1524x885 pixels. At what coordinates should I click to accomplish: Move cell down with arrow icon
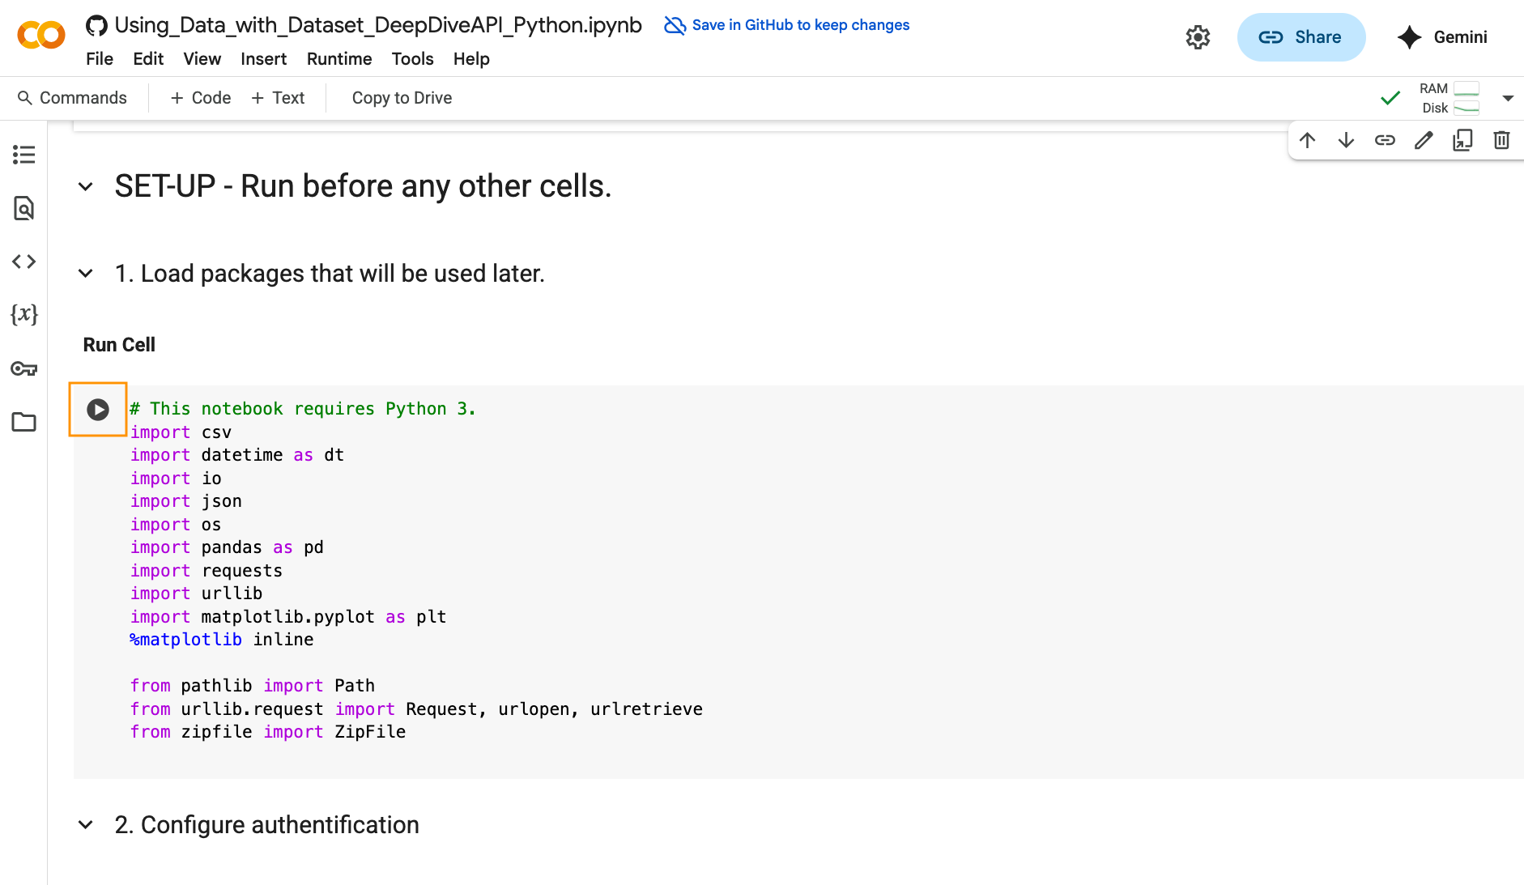pos(1346,140)
